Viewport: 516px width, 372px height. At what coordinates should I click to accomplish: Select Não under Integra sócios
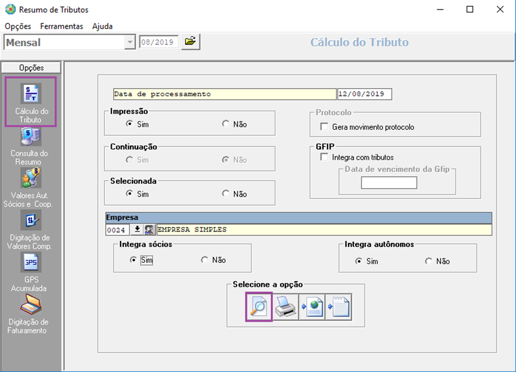tap(205, 260)
